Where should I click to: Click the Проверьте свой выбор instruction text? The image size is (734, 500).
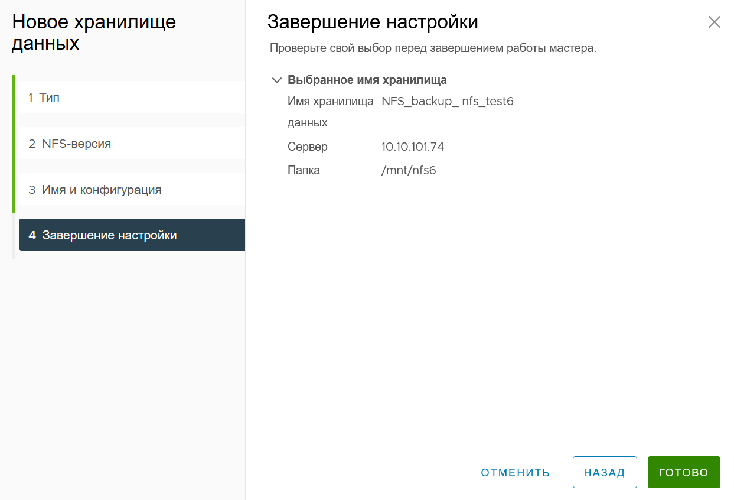click(x=433, y=48)
